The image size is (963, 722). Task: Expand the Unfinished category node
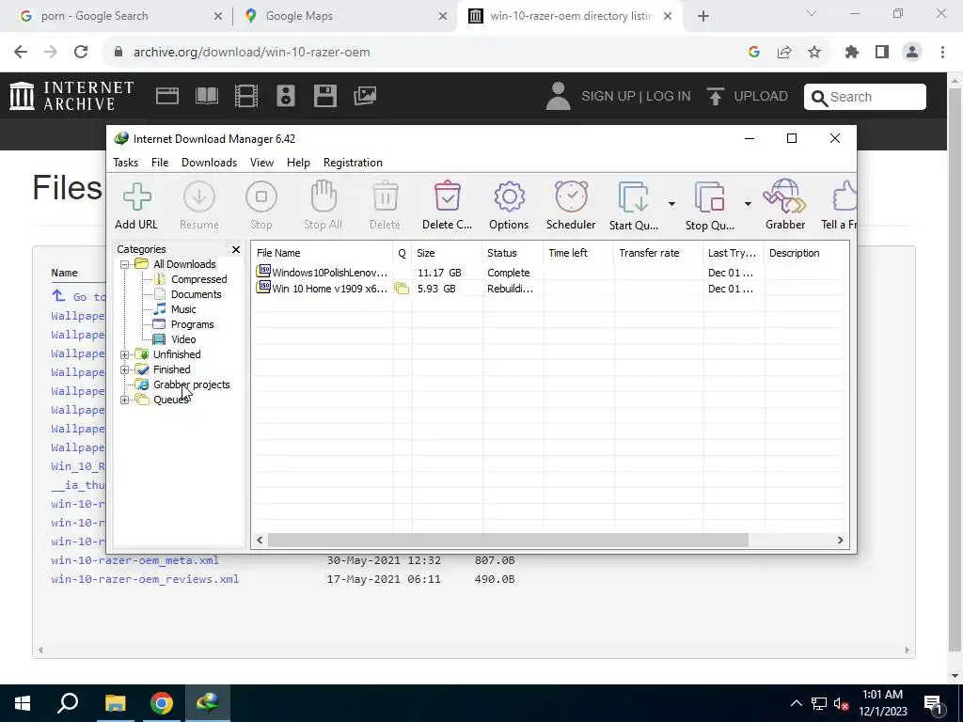[125, 354]
